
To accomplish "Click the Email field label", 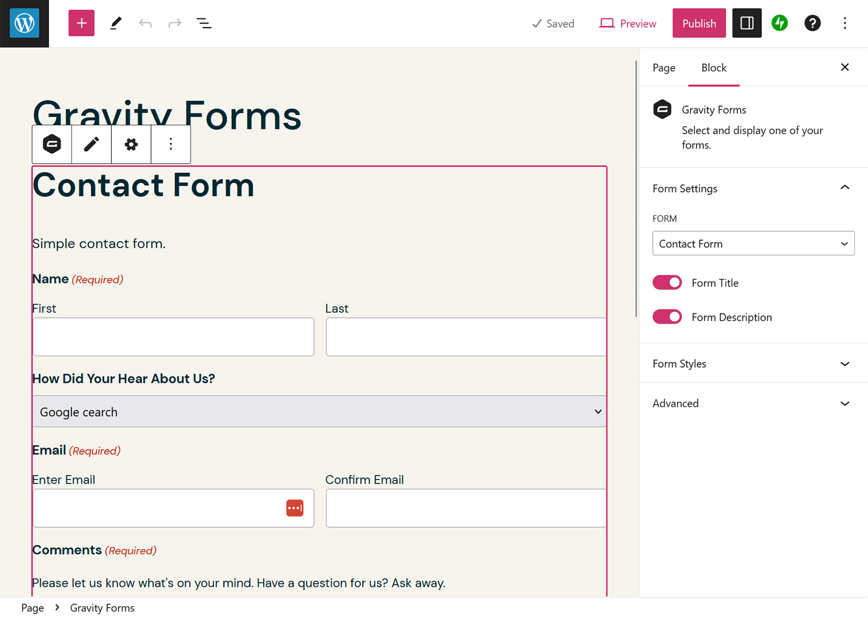I will [x=49, y=450].
